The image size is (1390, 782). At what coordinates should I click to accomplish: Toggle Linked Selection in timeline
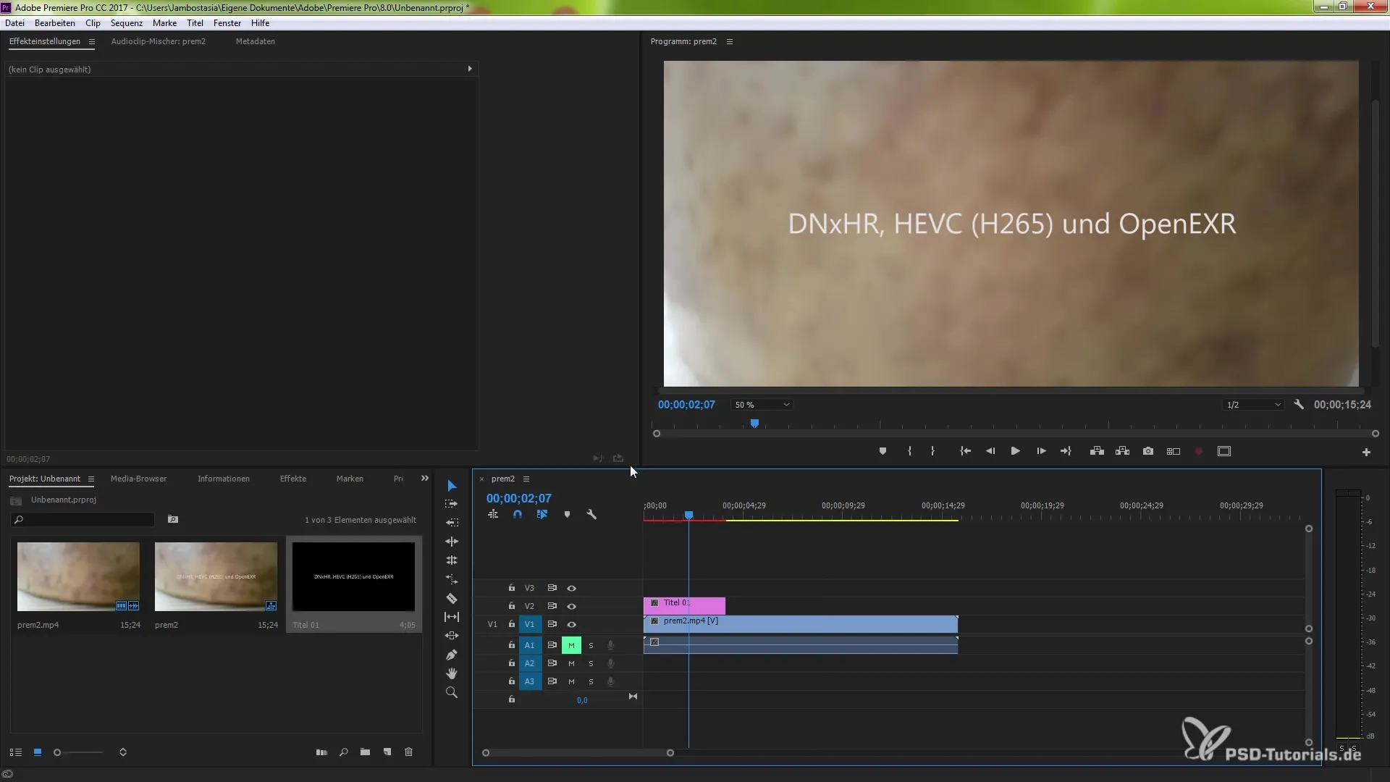(x=542, y=514)
